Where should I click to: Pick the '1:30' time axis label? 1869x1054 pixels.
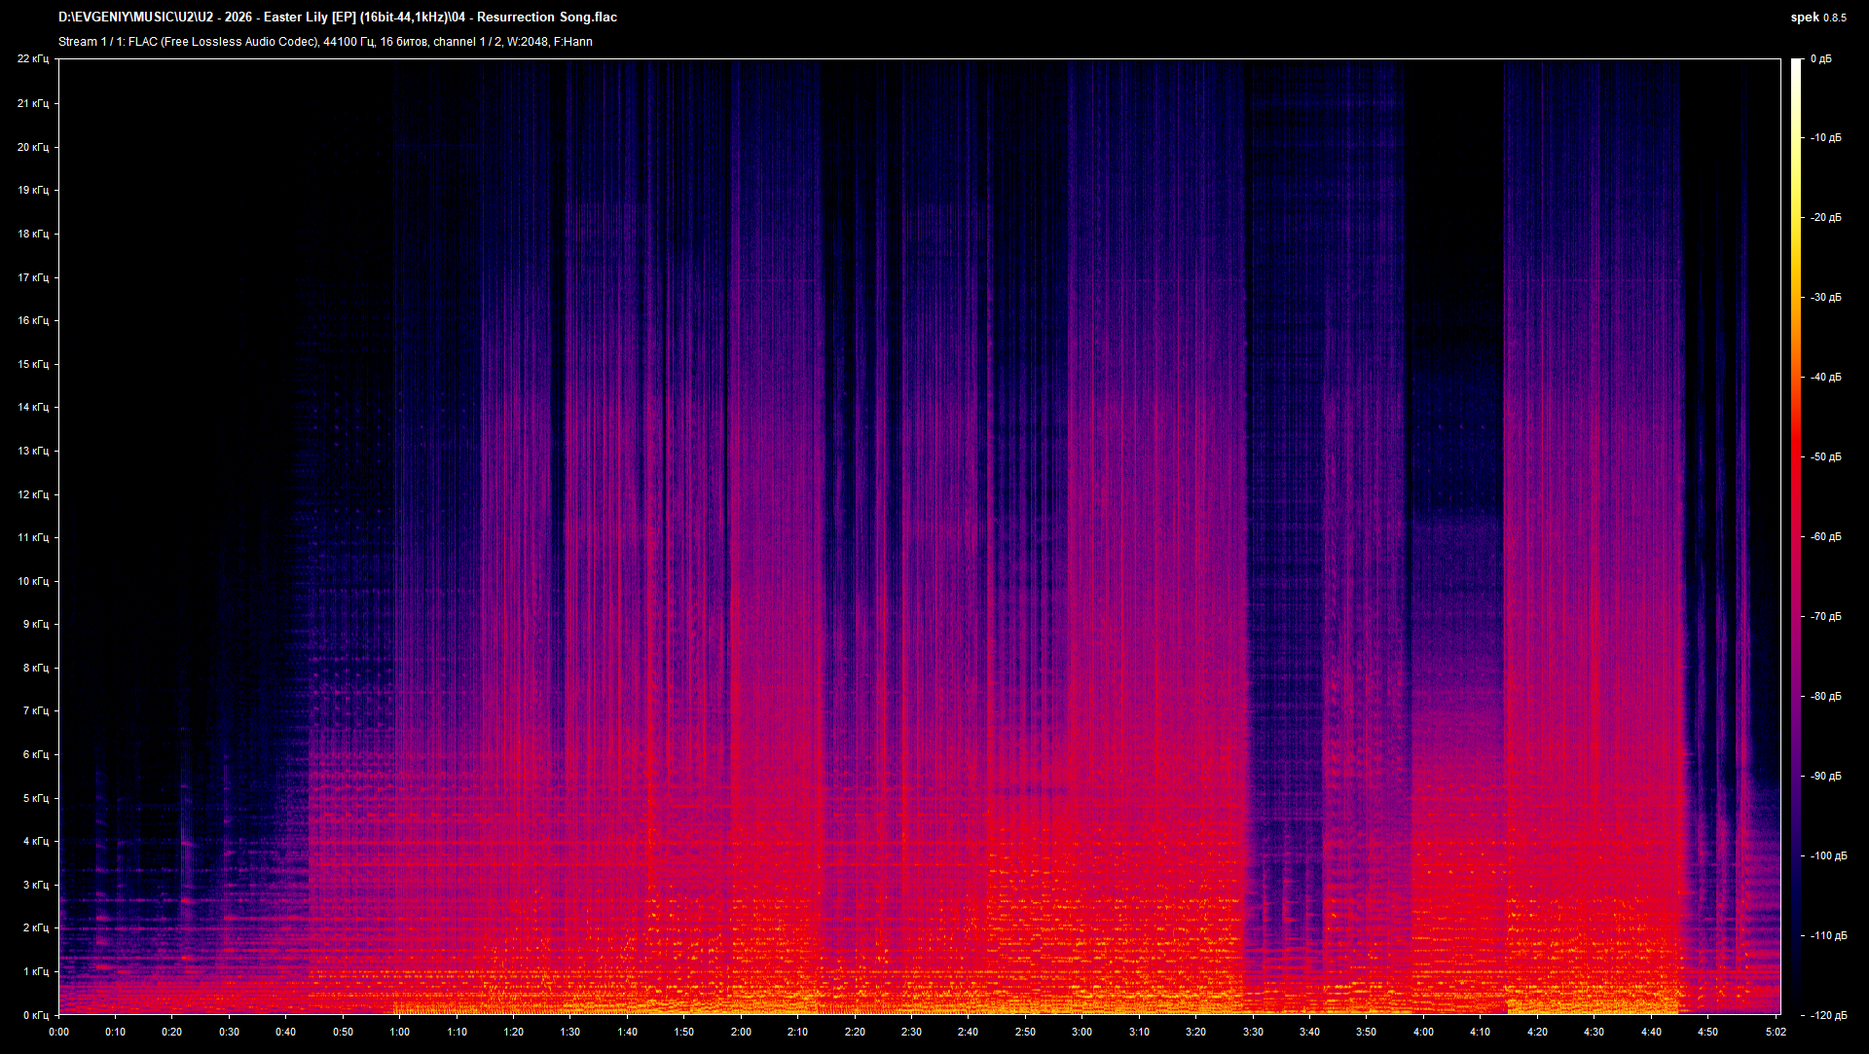pyautogui.click(x=570, y=1032)
